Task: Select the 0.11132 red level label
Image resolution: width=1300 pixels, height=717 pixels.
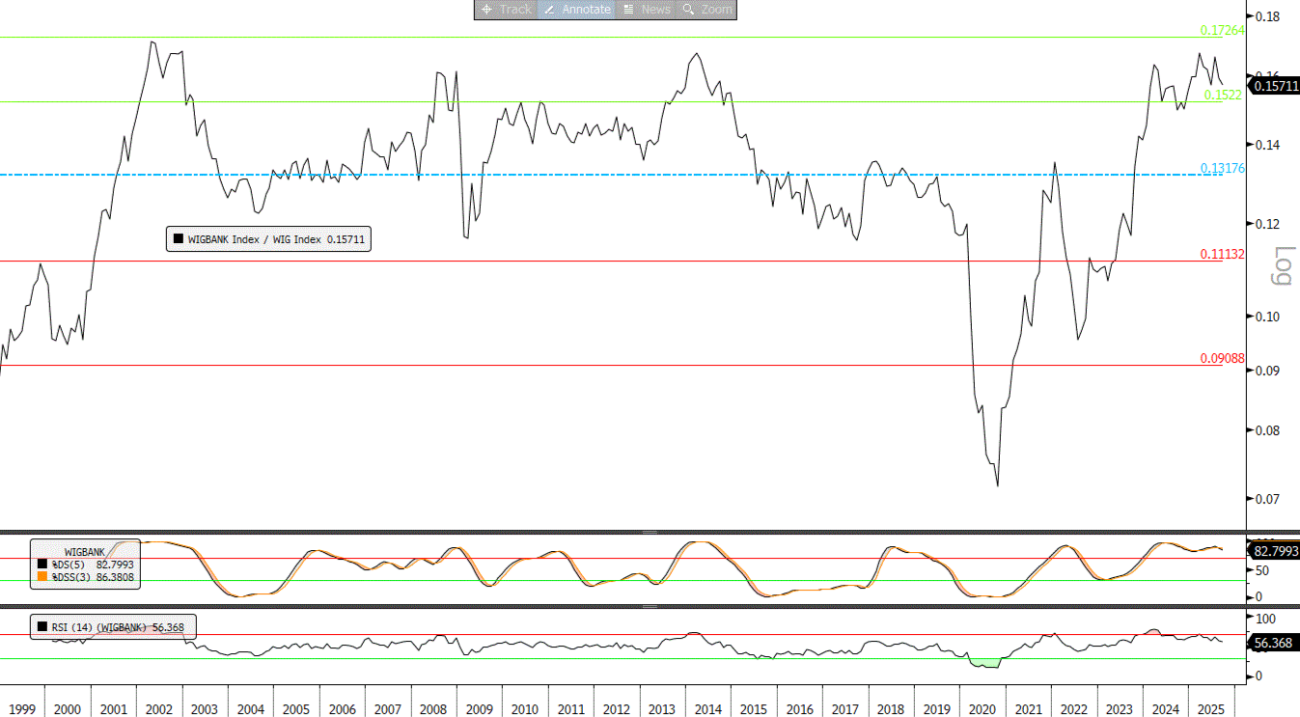Action: click(x=1222, y=254)
